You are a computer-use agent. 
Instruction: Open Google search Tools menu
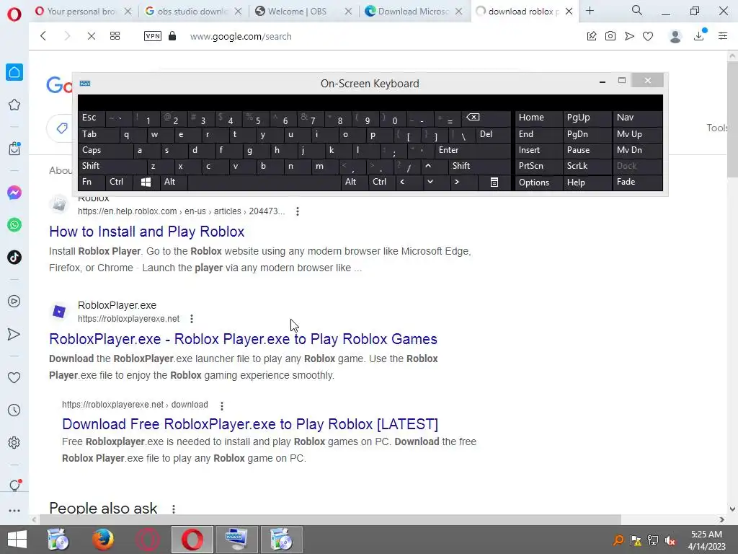tap(717, 128)
